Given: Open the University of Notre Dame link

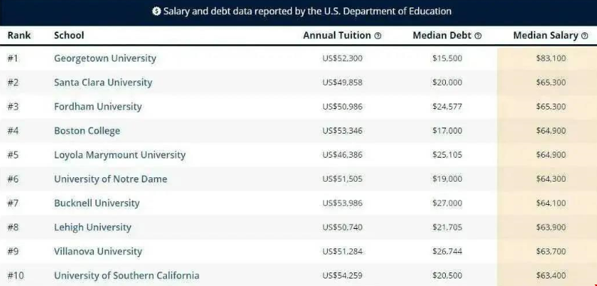Looking at the screenshot, I should tap(111, 179).
